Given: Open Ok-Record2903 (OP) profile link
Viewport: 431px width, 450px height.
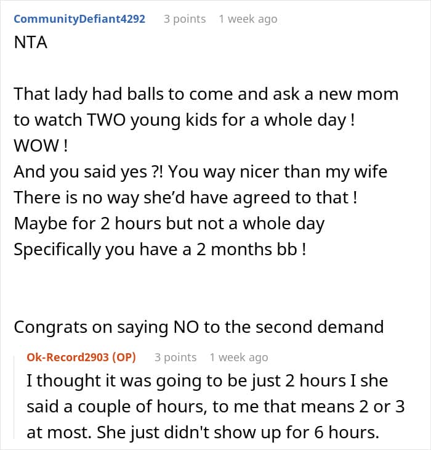Looking at the screenshot, I should tap(81, 358).
